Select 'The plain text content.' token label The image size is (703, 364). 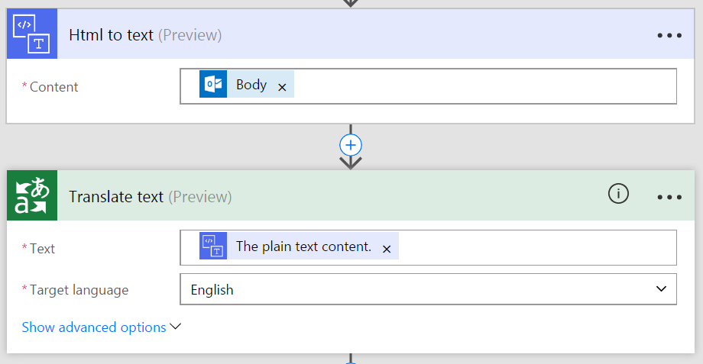coord(303,246)
